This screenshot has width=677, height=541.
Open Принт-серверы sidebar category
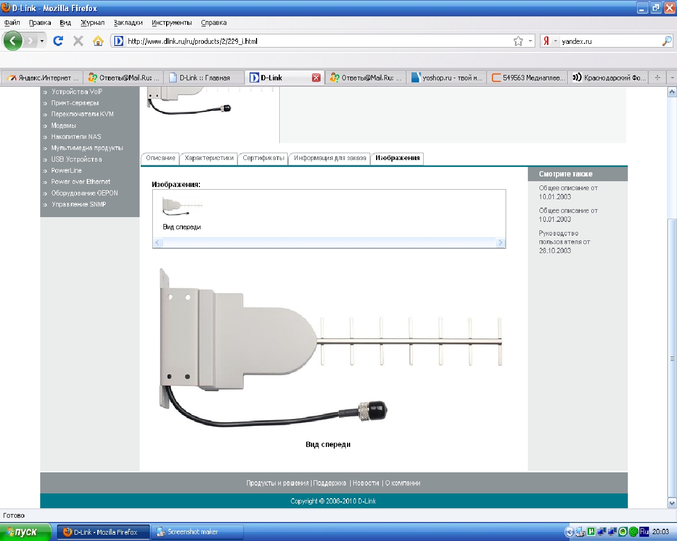click(x=75, y=103)
